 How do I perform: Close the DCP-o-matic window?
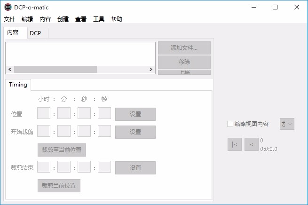pyautogui.click(x=297, y=7)
